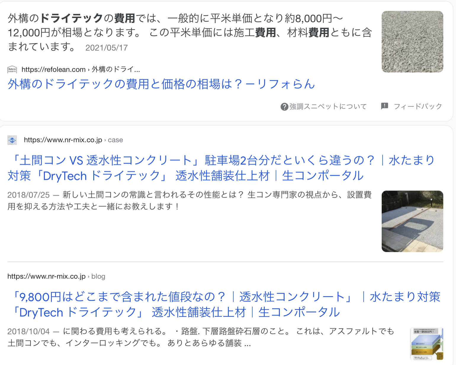This screenshot has width=456, height=365.
Task: Click the 2018/07/25 result description snippet
Action: (x=190, y=201)
